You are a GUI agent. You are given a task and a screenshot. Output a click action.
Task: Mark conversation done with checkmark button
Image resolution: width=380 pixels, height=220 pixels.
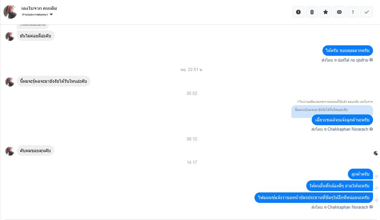click(x=367, y=12)
